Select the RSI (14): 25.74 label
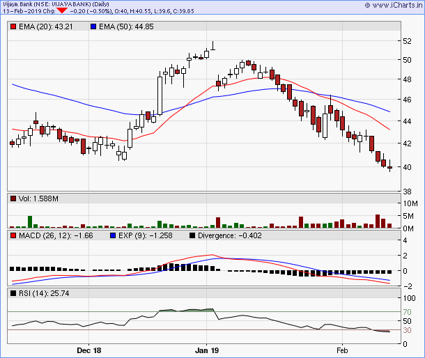The image size is (425, 358). (x=44, y=293)
